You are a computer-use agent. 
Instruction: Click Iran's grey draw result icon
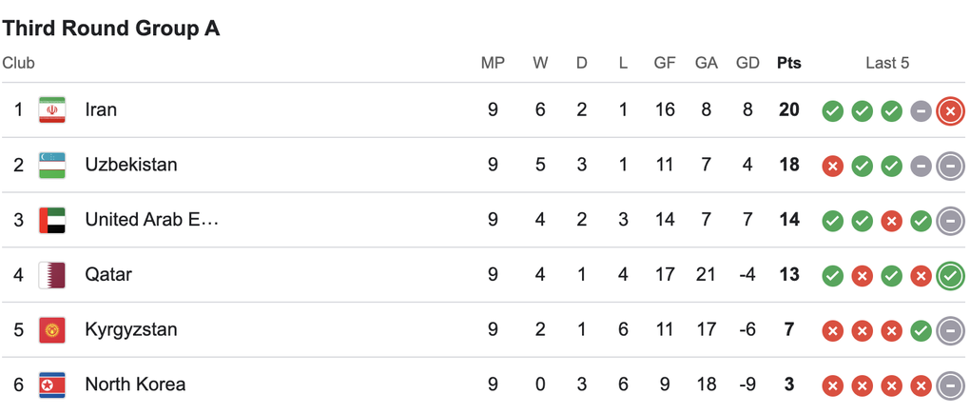coord(921,111)
